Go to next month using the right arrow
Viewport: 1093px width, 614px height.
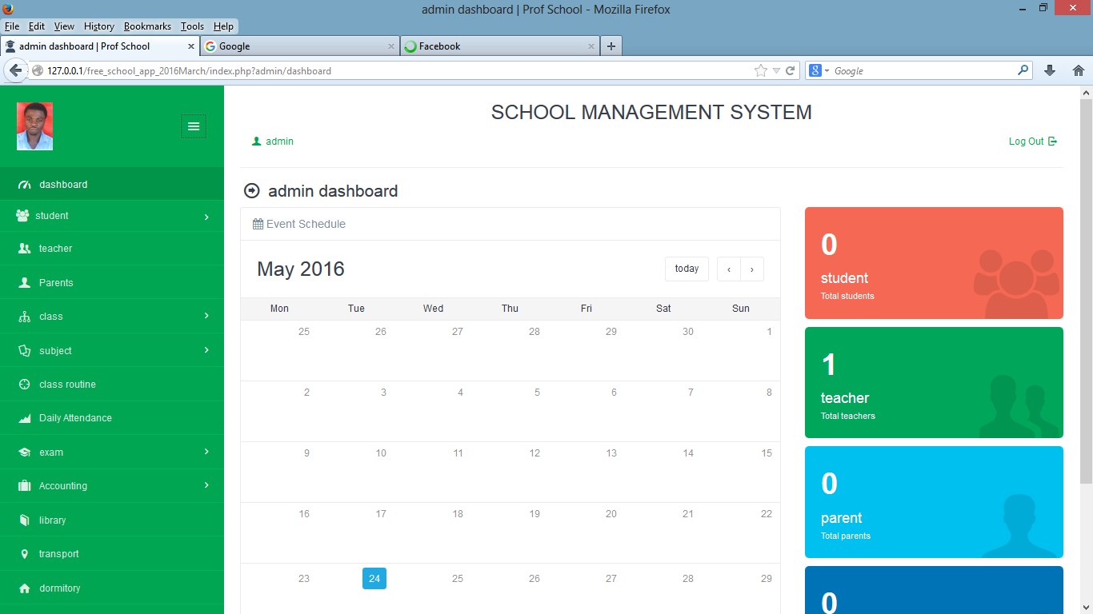[x=751, y=269]
